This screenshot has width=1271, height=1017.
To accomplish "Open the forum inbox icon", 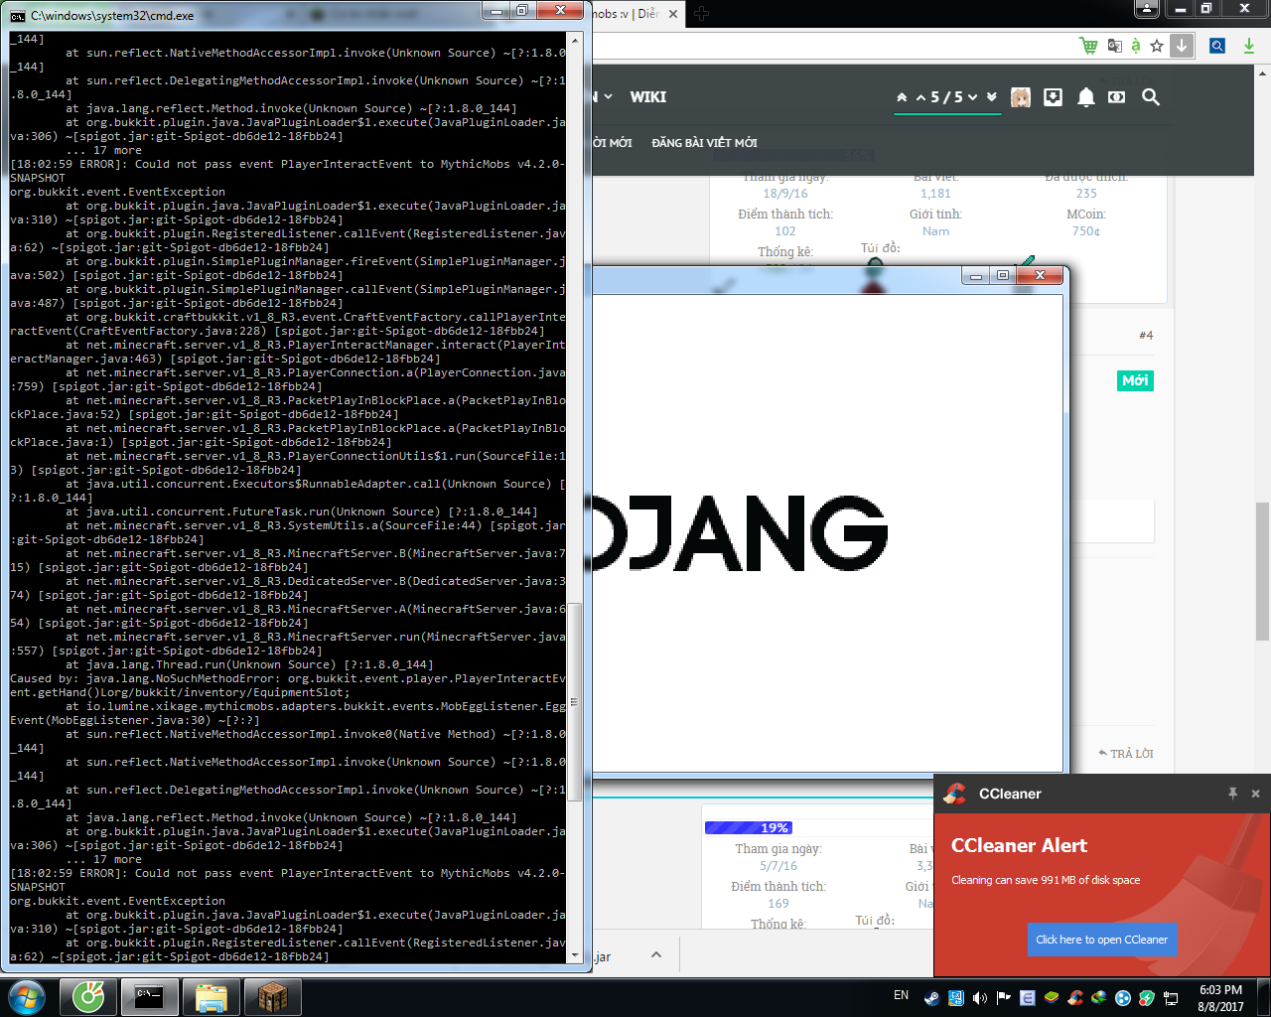I will [1053, 97].
